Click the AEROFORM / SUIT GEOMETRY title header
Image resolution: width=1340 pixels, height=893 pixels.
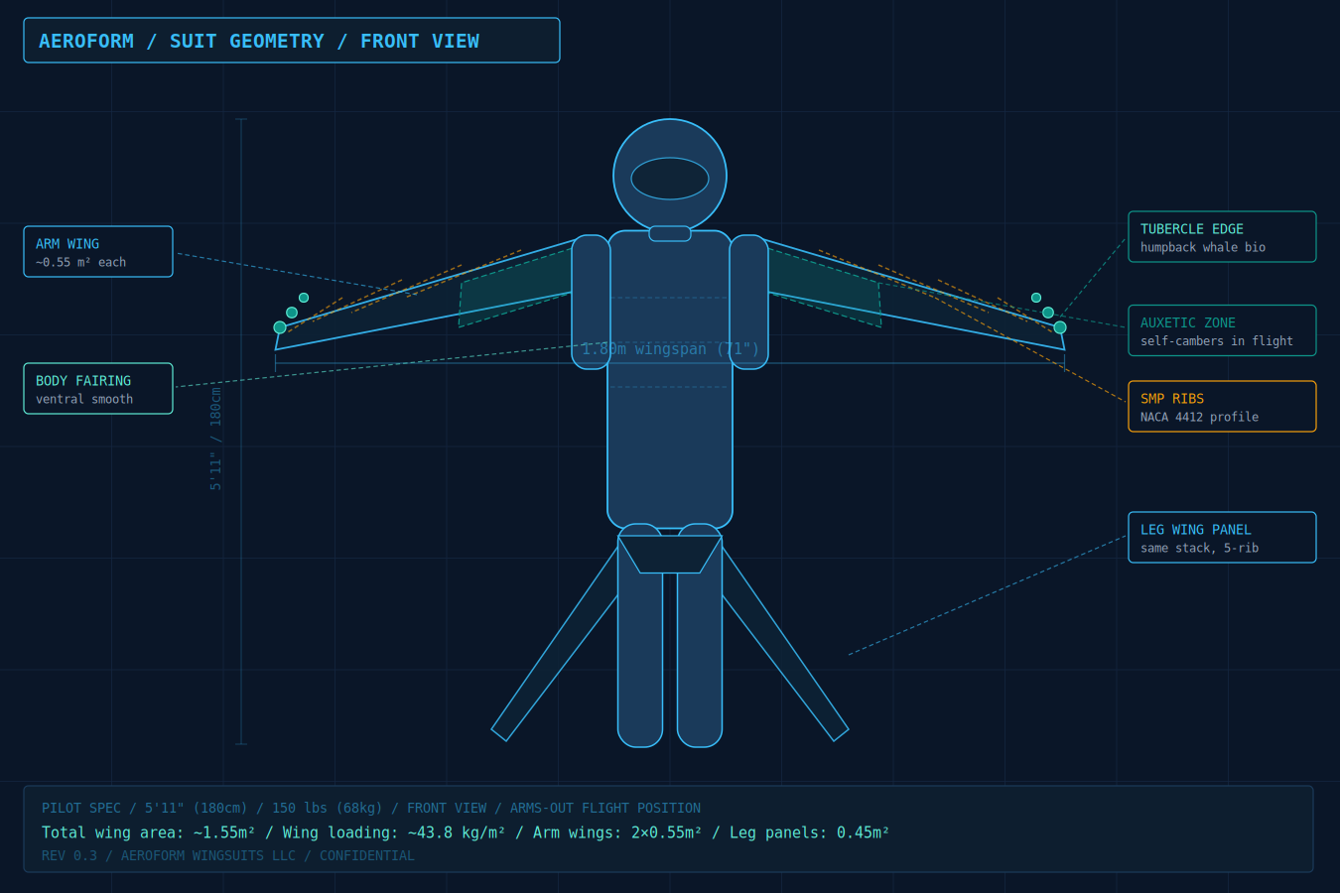(292, 41)
